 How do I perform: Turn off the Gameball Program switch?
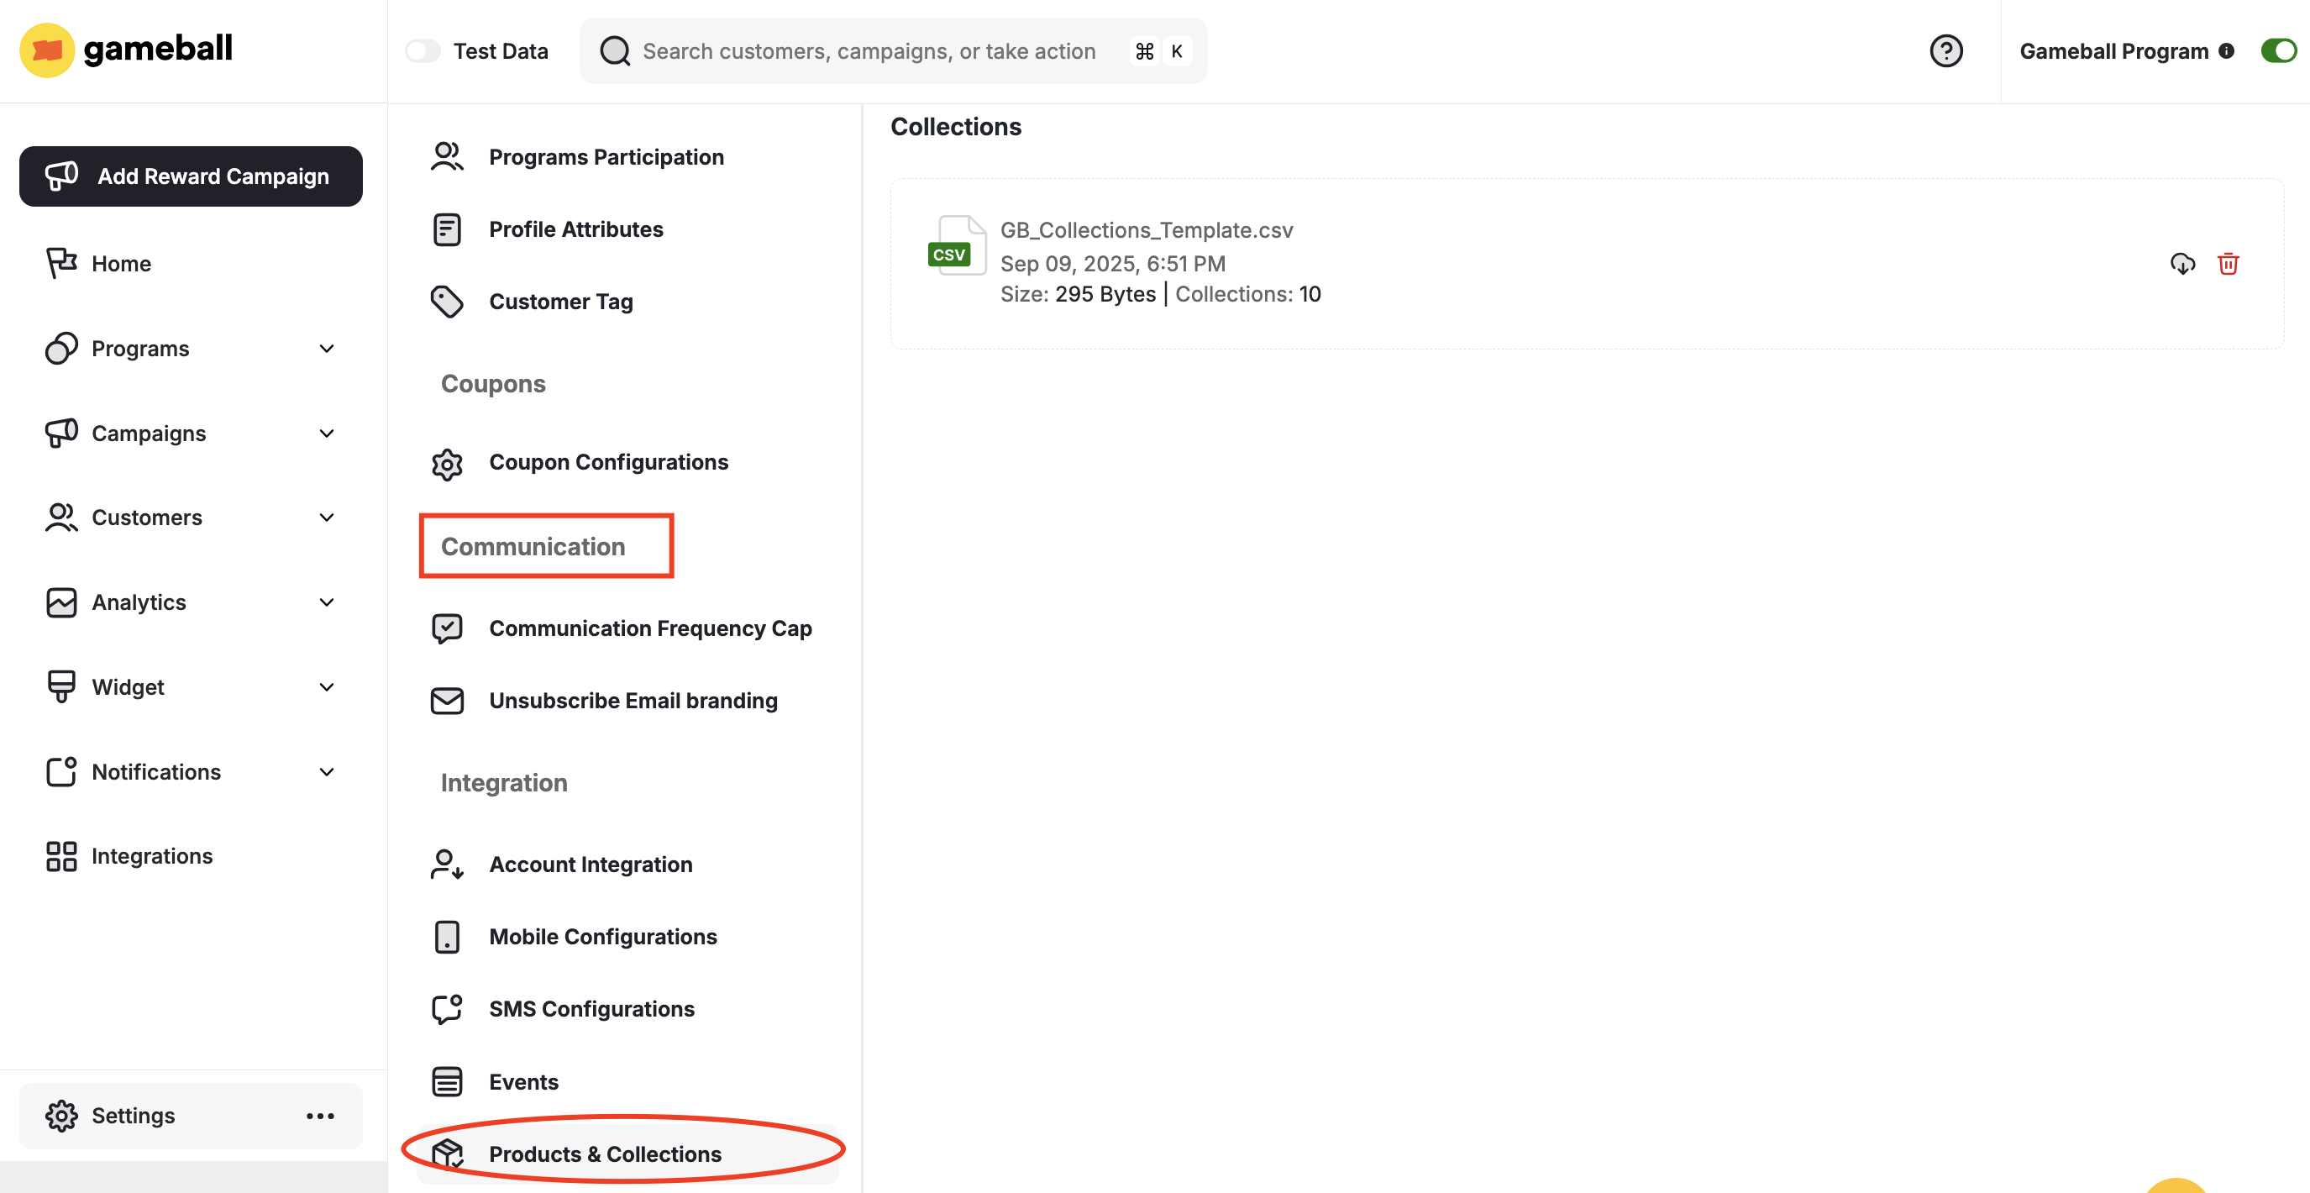[x=2277, y=51]
